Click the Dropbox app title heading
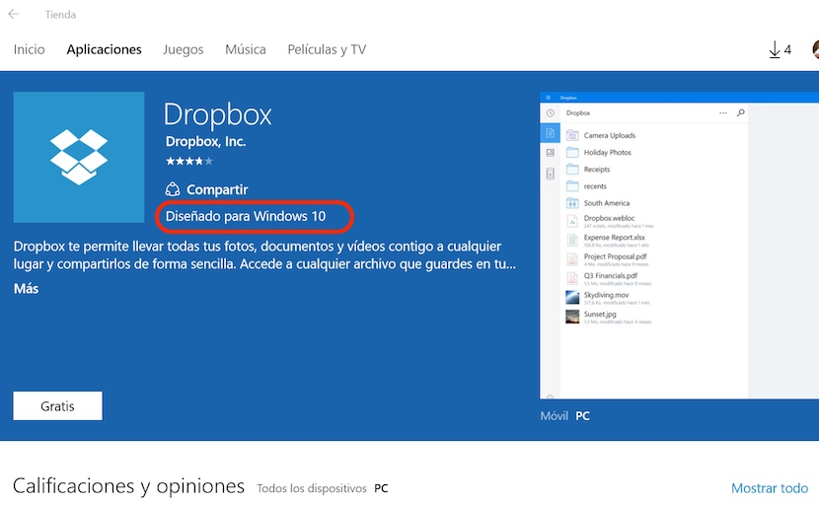 click(x=218, y=114)
